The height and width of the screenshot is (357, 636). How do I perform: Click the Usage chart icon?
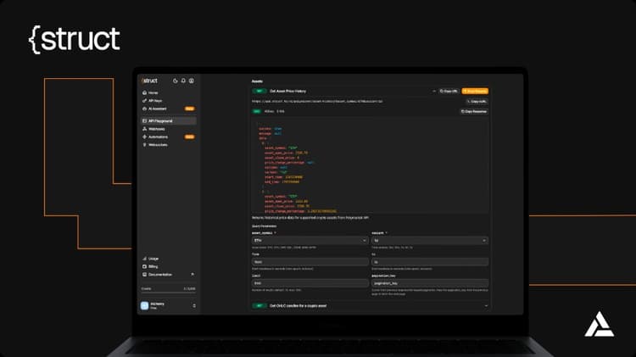coord(144,259)
